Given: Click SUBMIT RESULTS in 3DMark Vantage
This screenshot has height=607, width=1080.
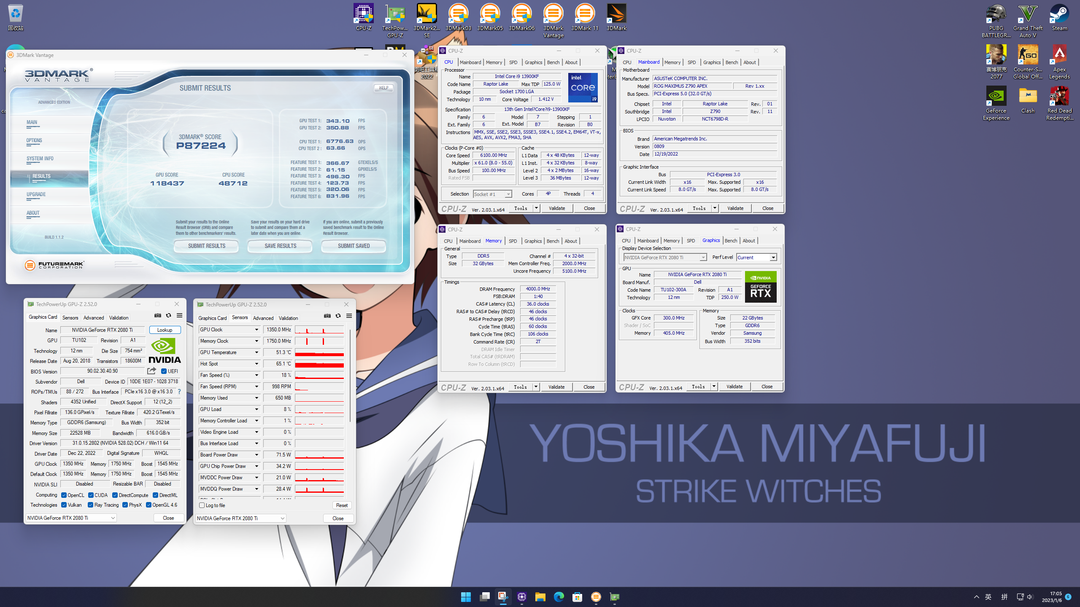Looking at the screenshot, I should coord(207,246).
